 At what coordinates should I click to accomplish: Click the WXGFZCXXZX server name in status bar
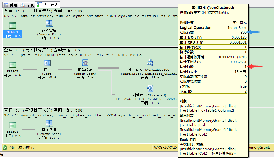[166, 148]
